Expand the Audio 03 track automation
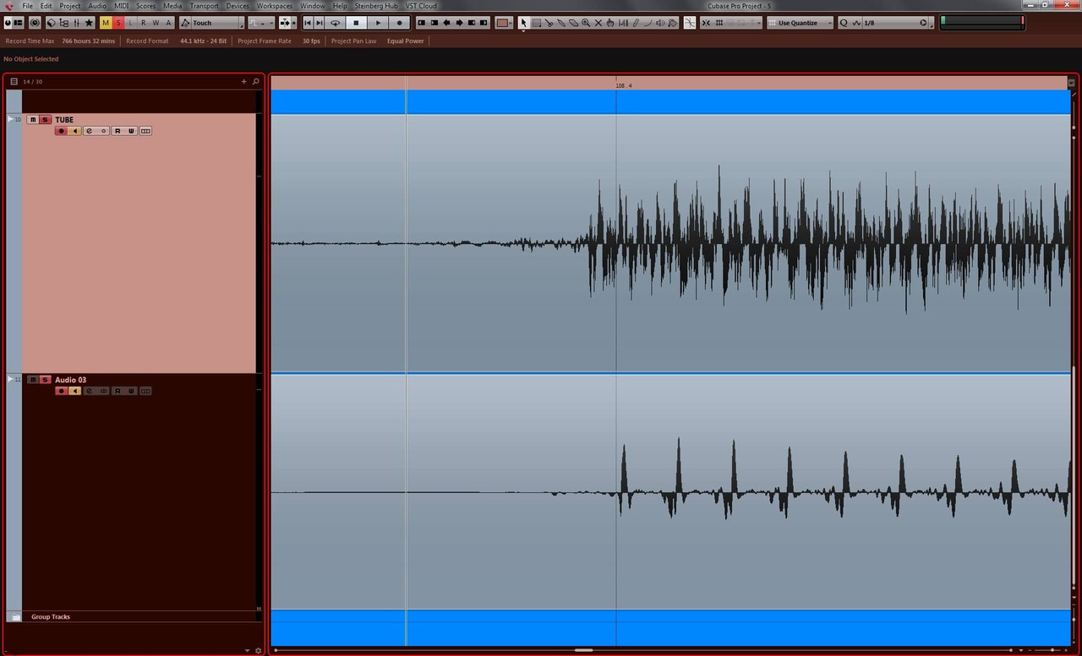 coord(11,380)
